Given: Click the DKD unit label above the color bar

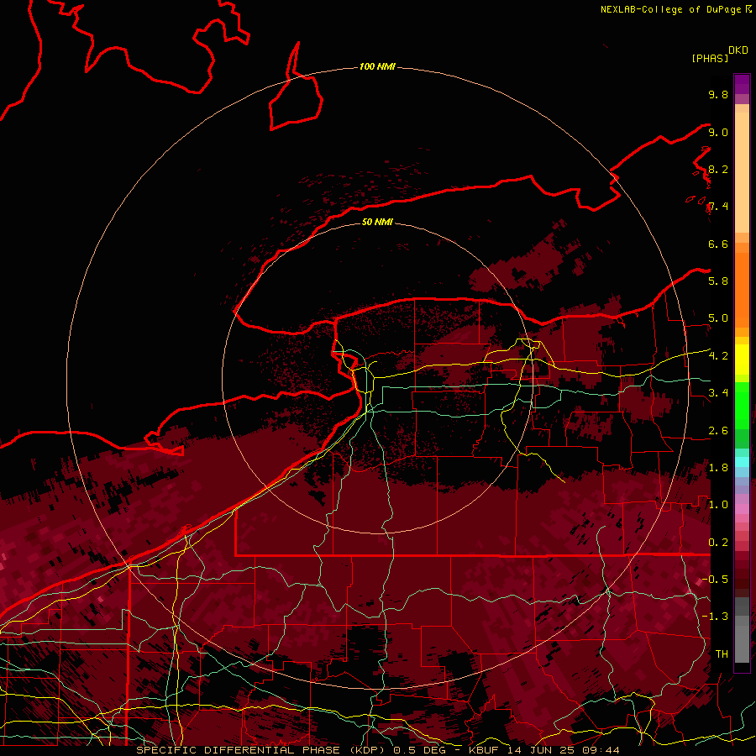Looking at the screenshot, I should 738,50.
